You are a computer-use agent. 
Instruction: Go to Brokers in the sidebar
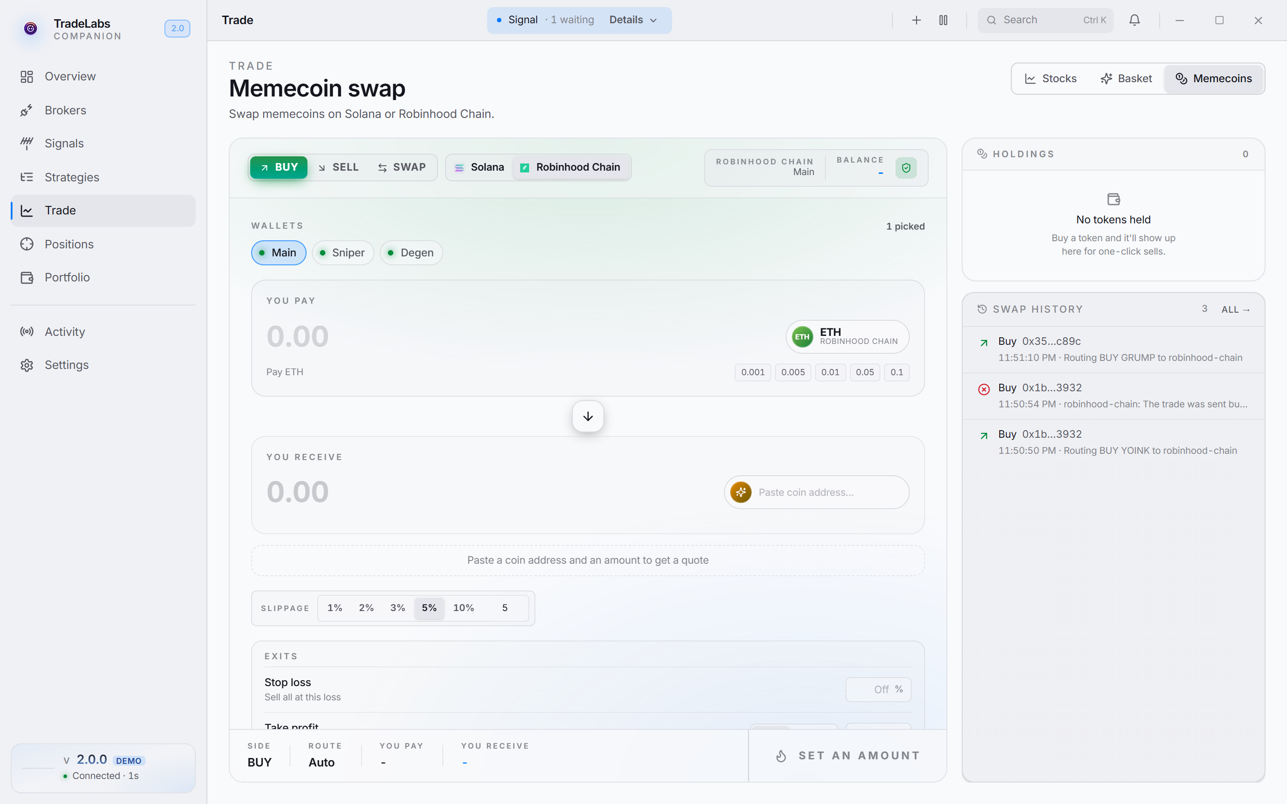(x=103, y=110)
